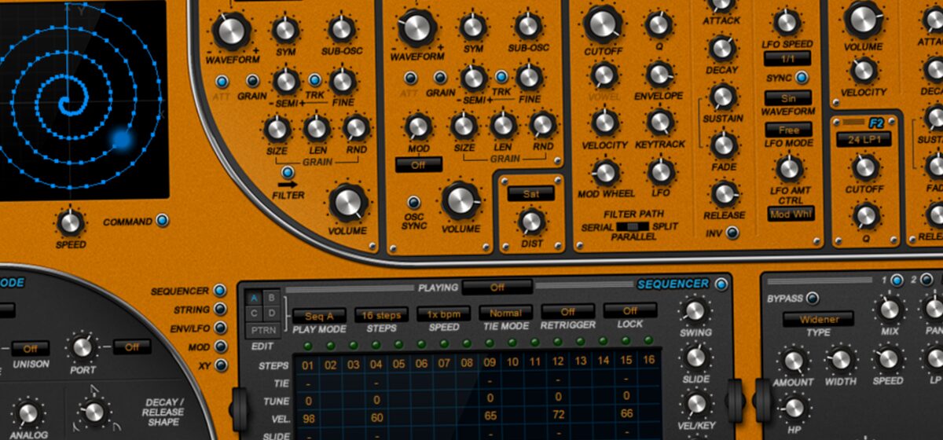943x440 pixels.
Task: Click the RELEASE envelope knob
Action: pyautogui.click(x=724, y=193)
